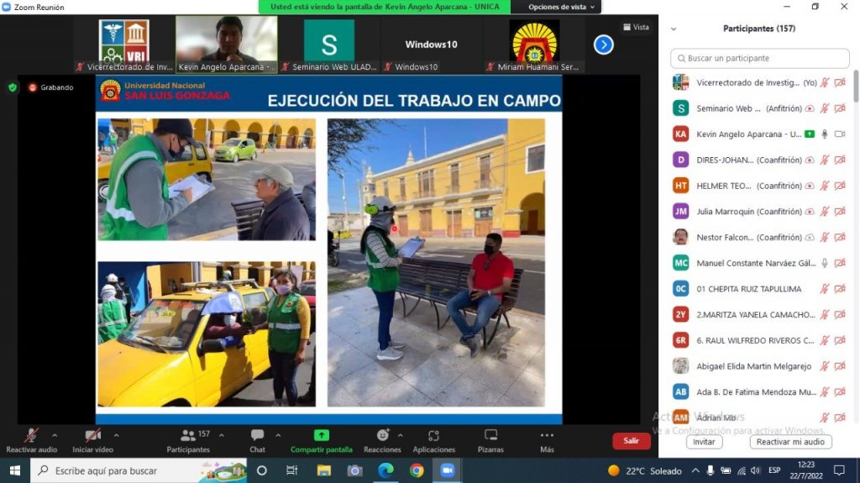
Task: Click the green encryption shield icon
Action: pos(13,87)
